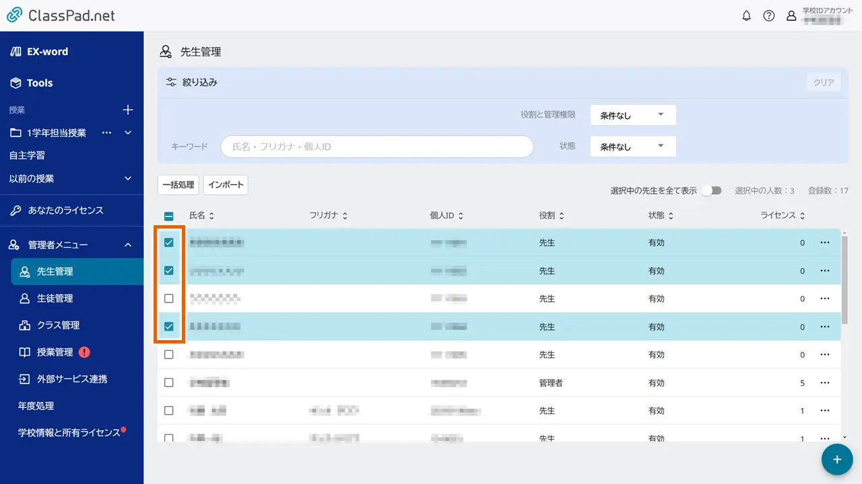
Task: Toggle 選択中の先生を全て表示 switch
Action: (712, 190)
